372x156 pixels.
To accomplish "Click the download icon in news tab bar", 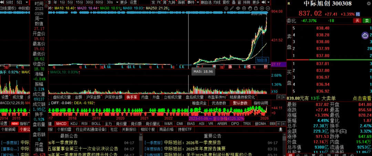I will click(280, 129).
